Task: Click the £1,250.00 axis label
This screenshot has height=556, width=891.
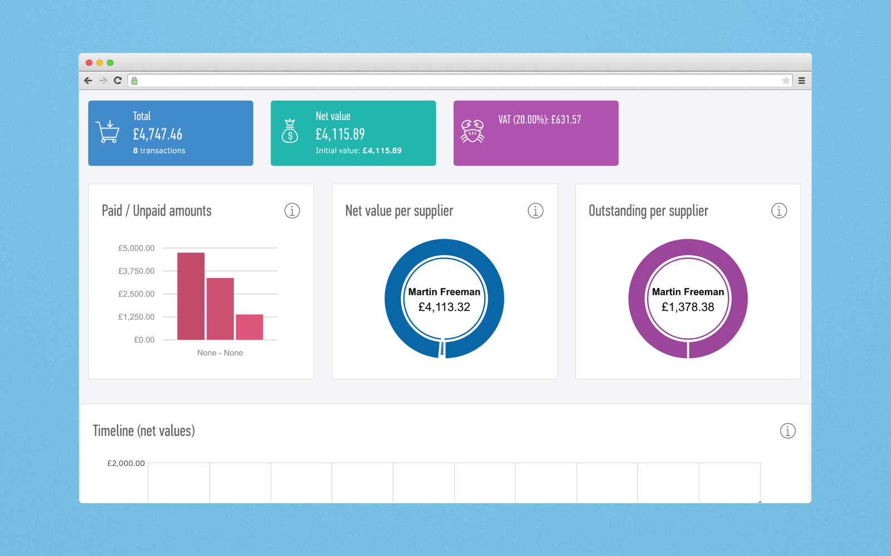Action: [136, 317]
